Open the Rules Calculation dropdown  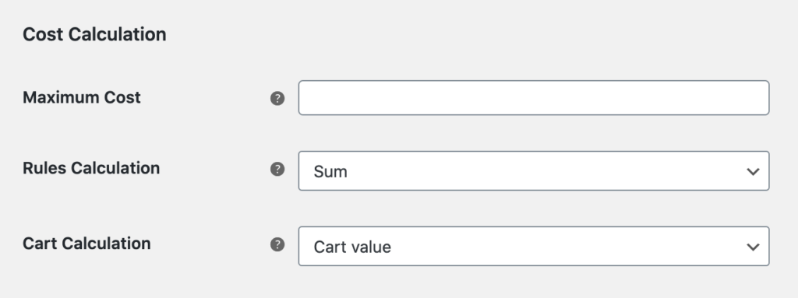point(533,171)
